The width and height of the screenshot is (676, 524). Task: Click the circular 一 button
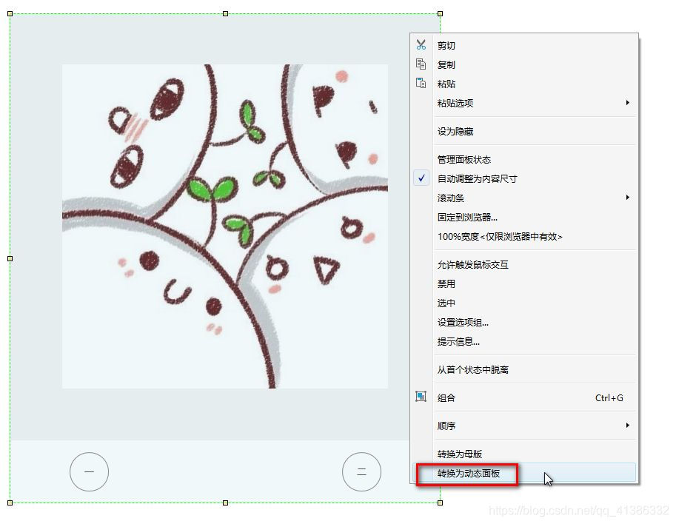(90, 472)
